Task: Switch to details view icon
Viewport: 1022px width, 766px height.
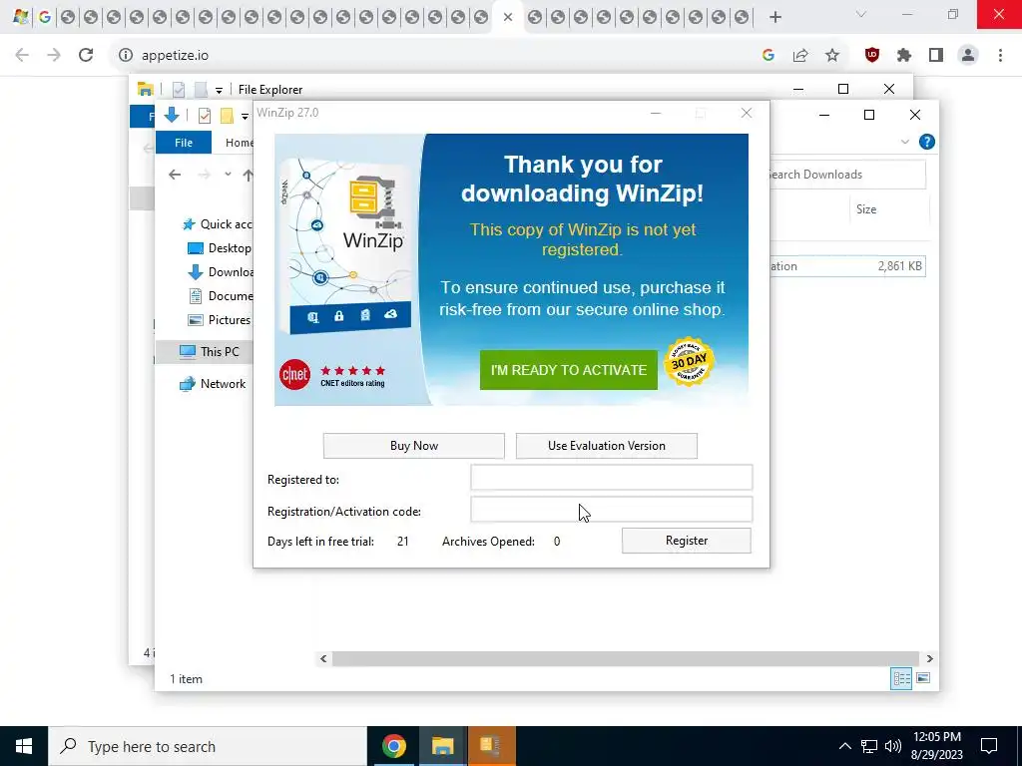Action: (x=901, y=678)
